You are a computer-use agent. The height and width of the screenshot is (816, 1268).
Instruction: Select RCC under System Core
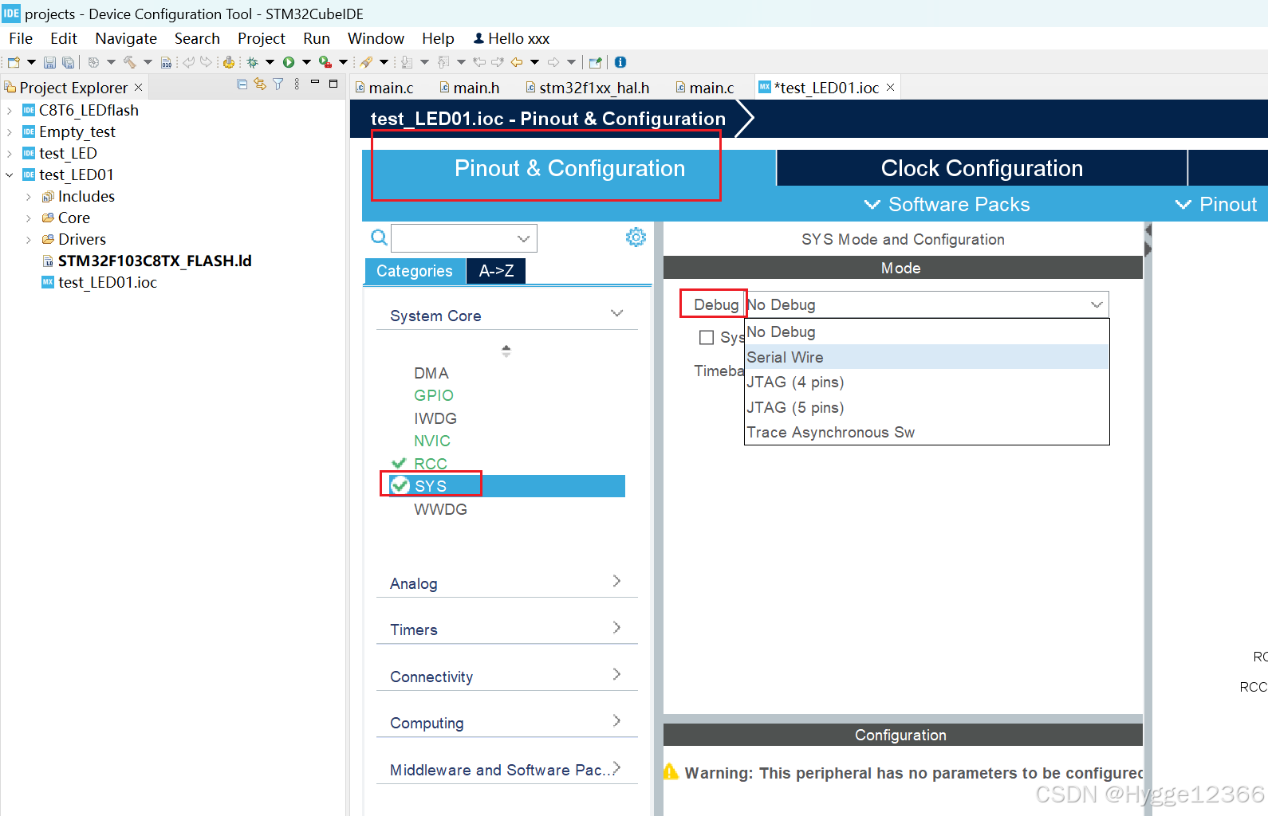(x=431, y=464)
